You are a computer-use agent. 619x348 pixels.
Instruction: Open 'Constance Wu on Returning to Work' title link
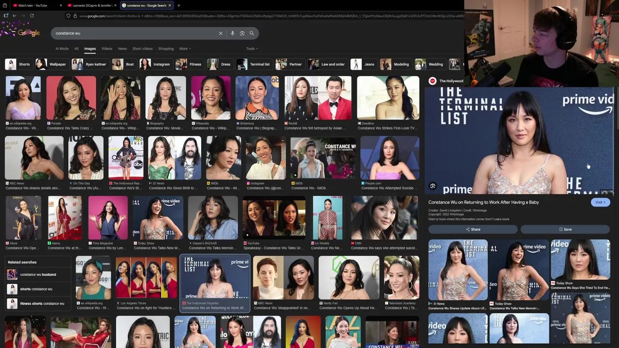click(x=484, y=203)
